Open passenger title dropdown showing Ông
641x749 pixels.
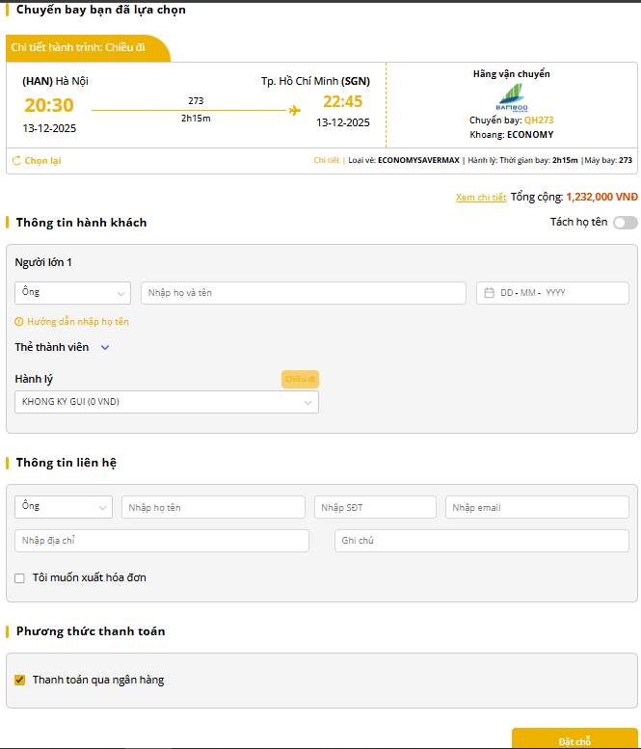72,293
